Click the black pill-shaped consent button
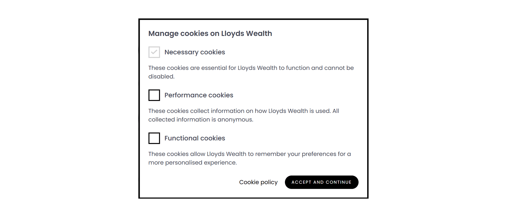Screen dimensions: 508x211 point(321,182)
